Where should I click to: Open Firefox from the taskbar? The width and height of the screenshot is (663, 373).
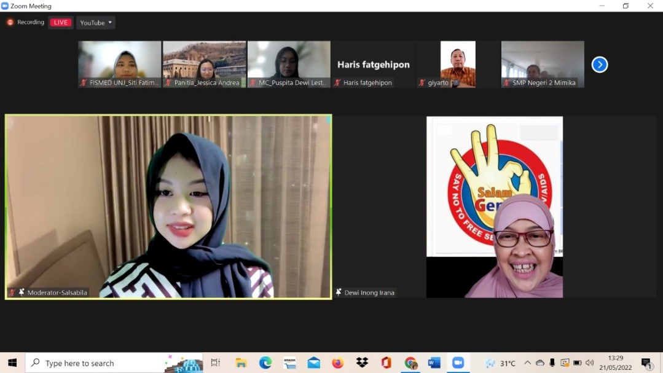(338, 363)
